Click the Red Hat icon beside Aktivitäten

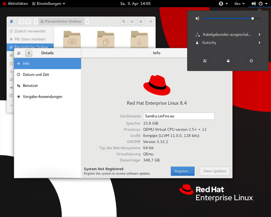pyautogui.click(x=4, y=3)
